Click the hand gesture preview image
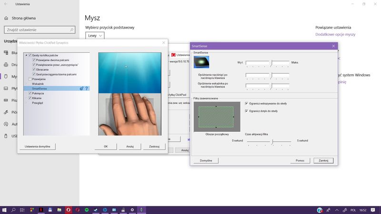The image size is (381, 214). [130, 94]
